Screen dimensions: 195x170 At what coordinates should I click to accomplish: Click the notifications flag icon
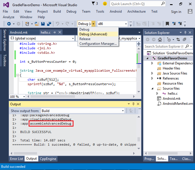(93, 3)
